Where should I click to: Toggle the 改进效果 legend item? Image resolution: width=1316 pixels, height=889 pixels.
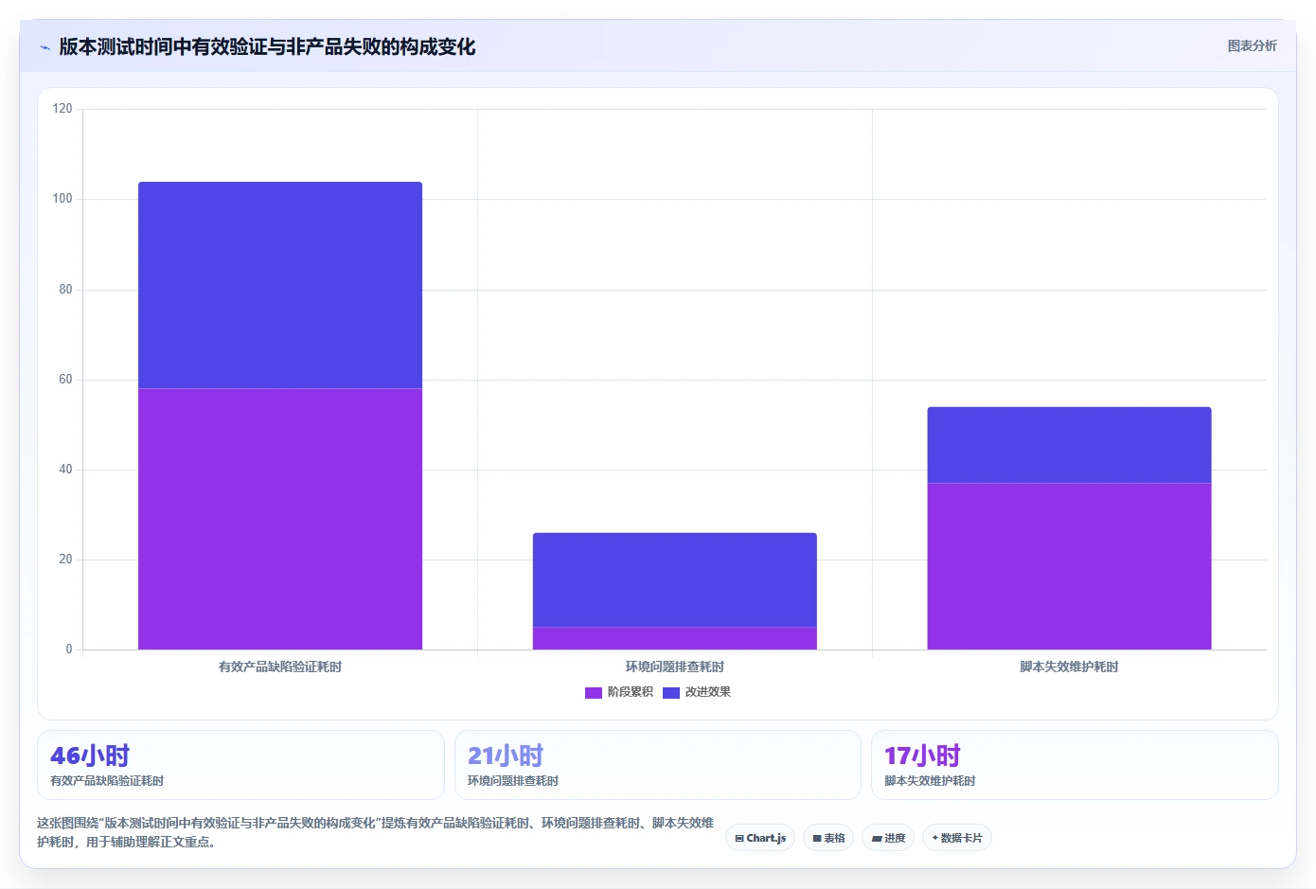[697, 692]
